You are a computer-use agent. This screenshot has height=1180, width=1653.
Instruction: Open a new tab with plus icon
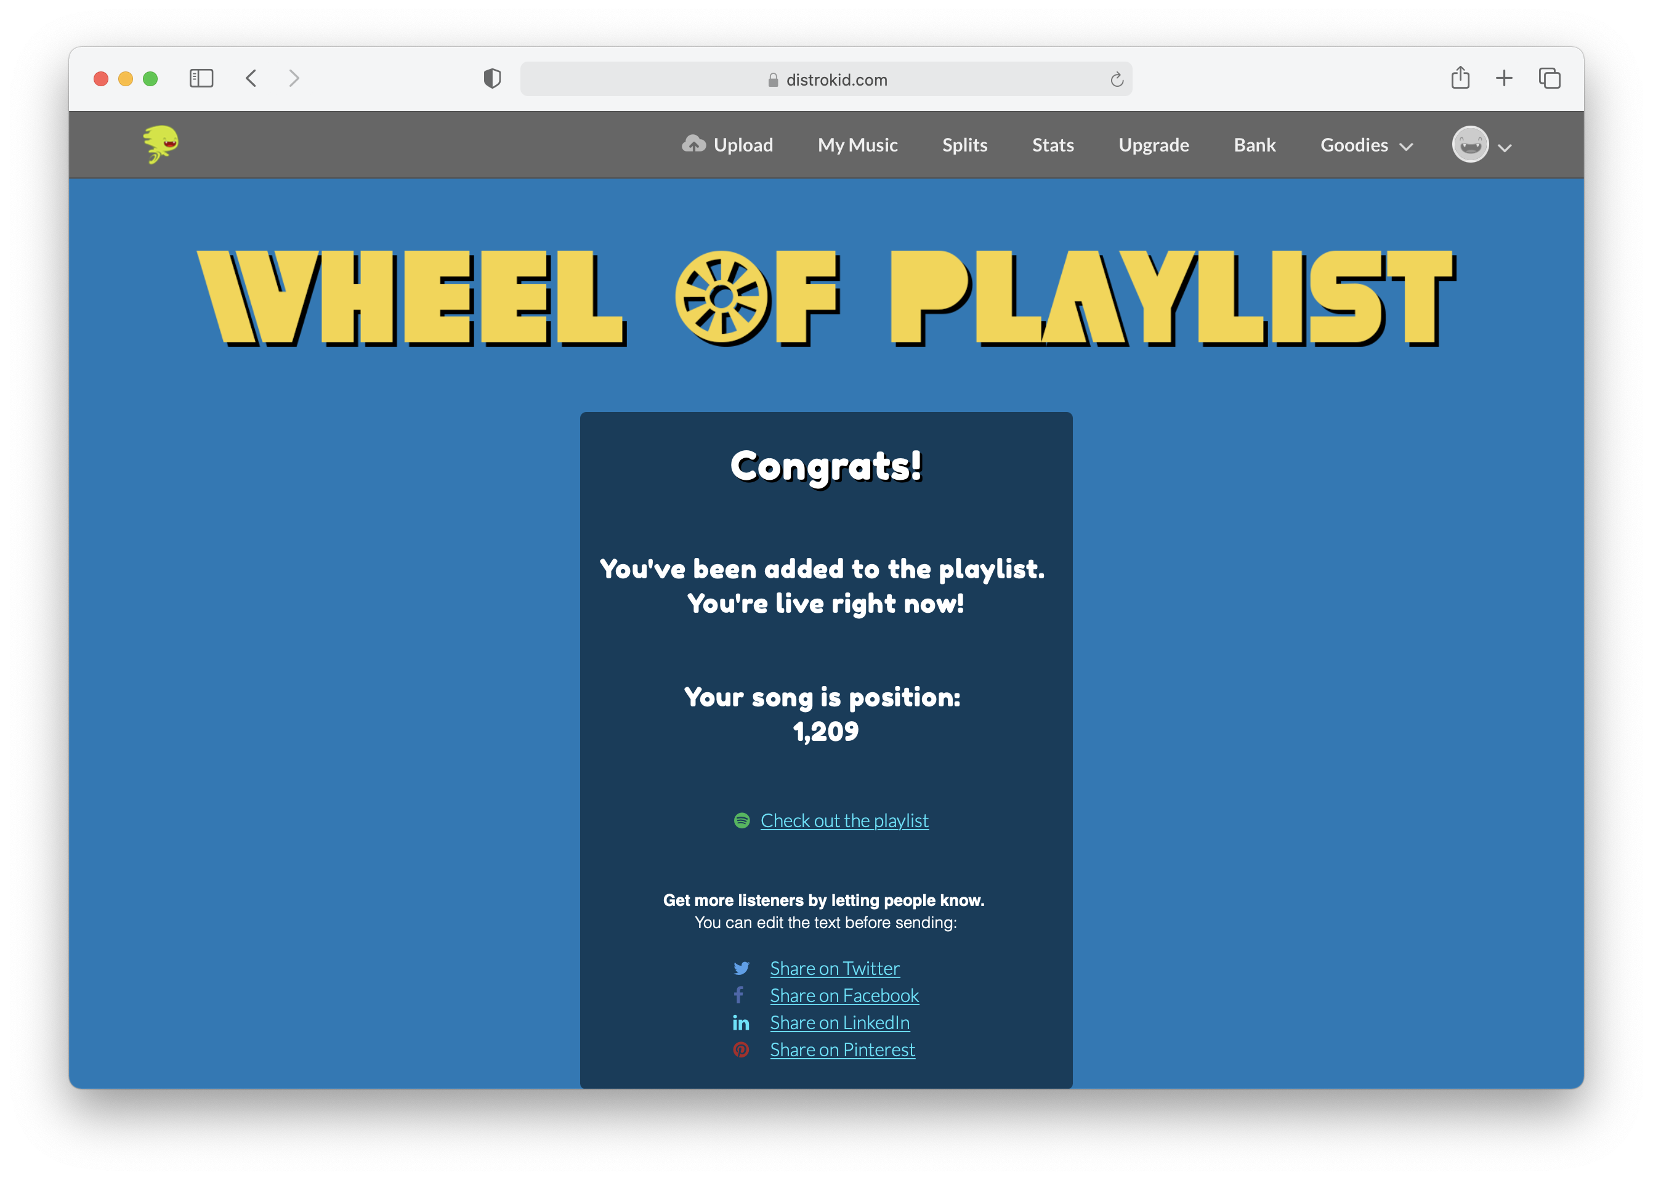[1504, 78]
